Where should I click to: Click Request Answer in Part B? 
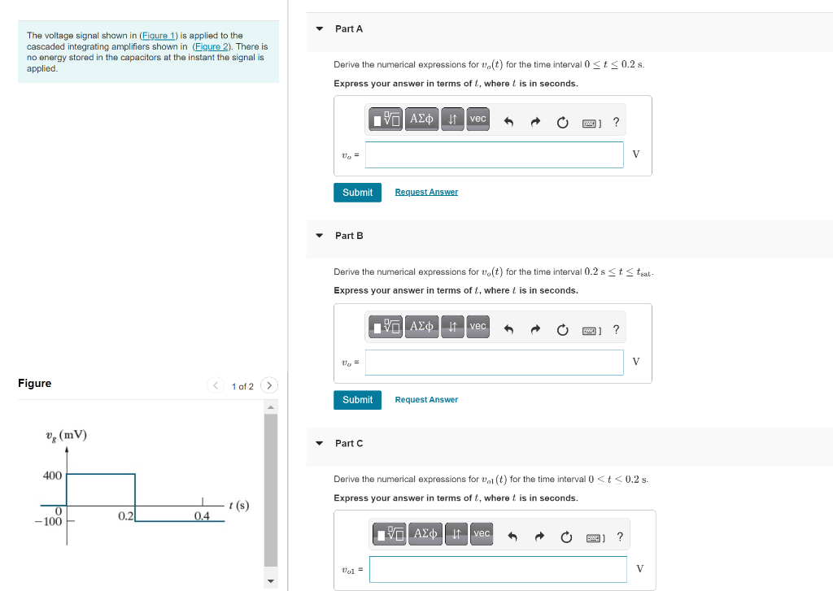(x=425, y=399)
